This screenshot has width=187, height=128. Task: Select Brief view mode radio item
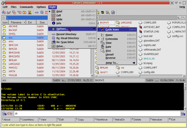tap(72, 11)
